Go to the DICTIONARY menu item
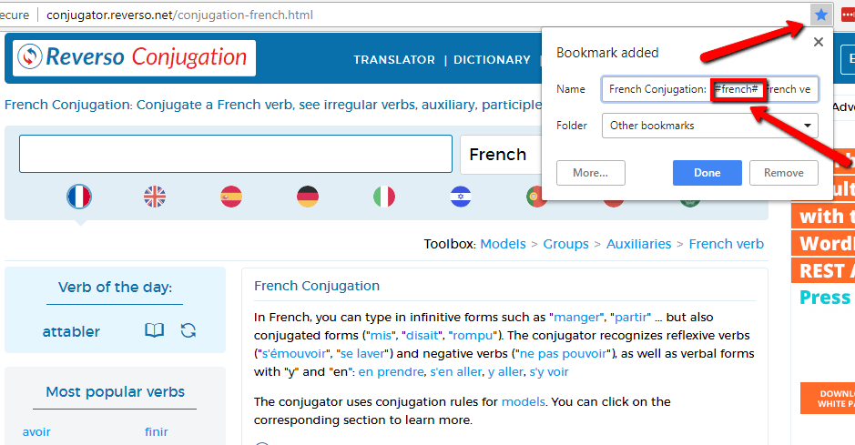 (492, 60)
